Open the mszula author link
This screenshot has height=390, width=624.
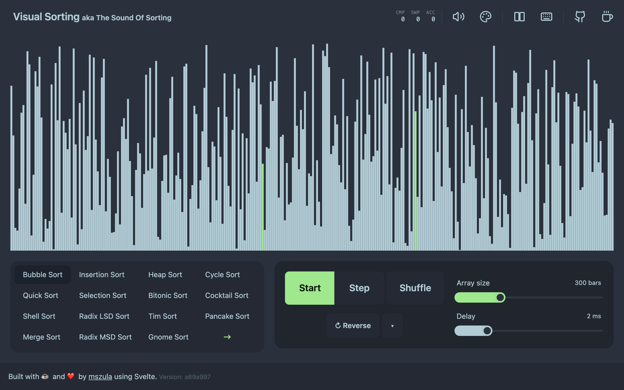click(100, 376)
